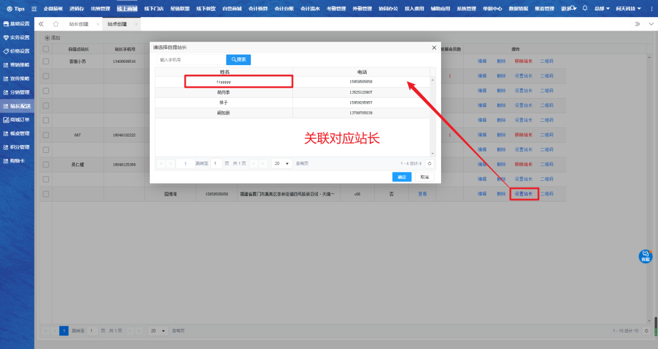Switch to the 站长创建 tab
The width and height of the screenshot is (658, 349).
[79, 24]
